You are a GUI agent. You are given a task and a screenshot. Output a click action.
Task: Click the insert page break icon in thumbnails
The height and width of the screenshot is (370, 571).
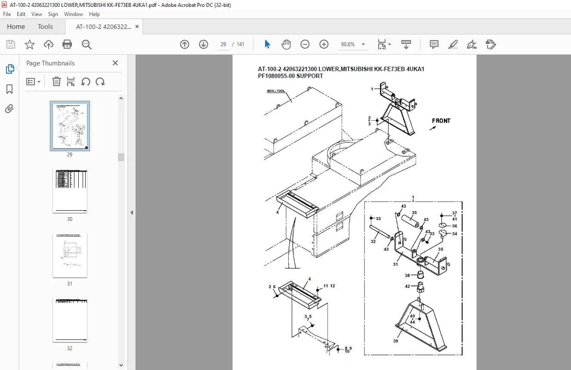click(x=71, y=81)
